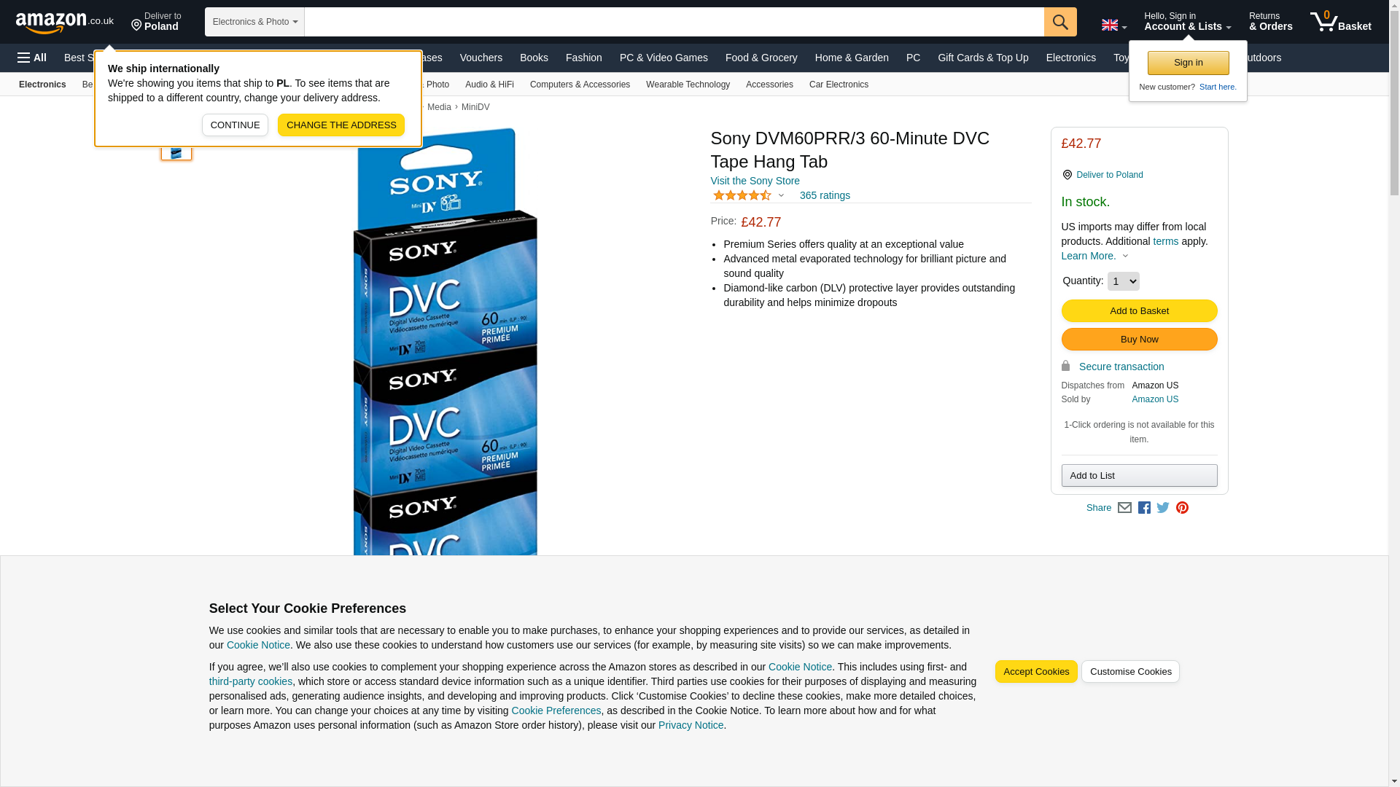Open the Wearable Technology subcategory
This screenshot has width=1400, height=787.
[x=688, y=85]
